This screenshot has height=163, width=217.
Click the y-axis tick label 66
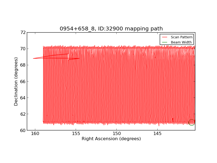pos(23,81)
